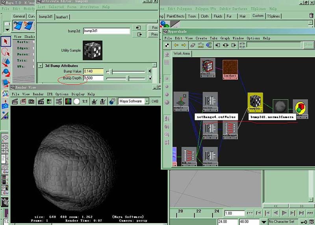Click the Display RGB channels icon
The width and height of the screenshot is (315, 225).
68,101
